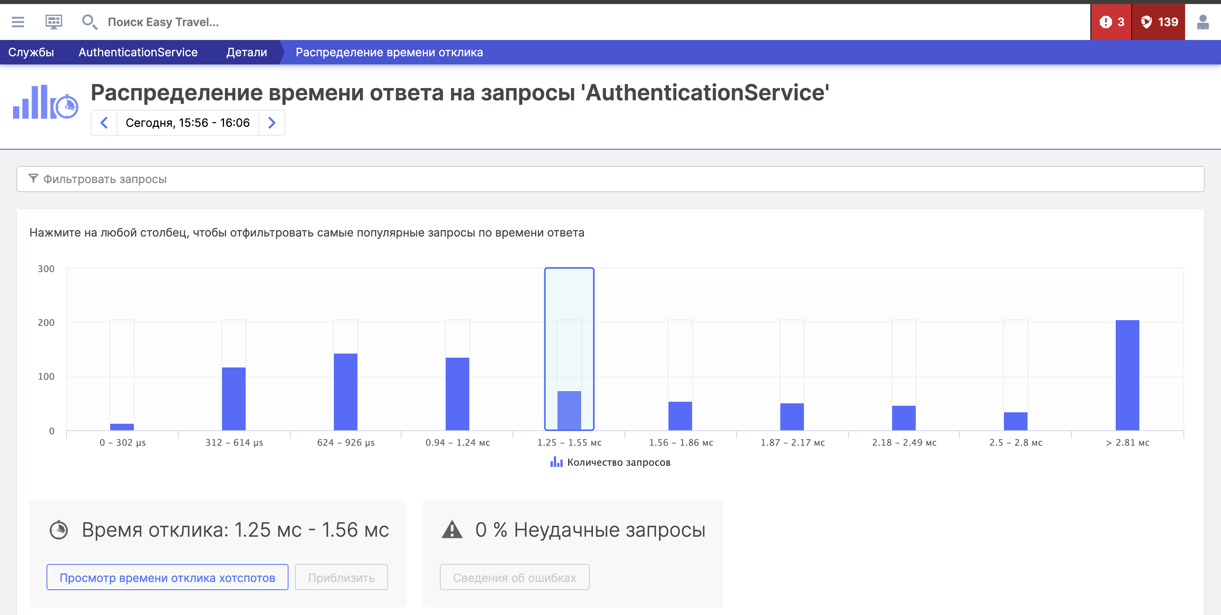Screen dimensions: 1221x615
Task: Click the Приблизить button
Action: (x=341, y=577)
